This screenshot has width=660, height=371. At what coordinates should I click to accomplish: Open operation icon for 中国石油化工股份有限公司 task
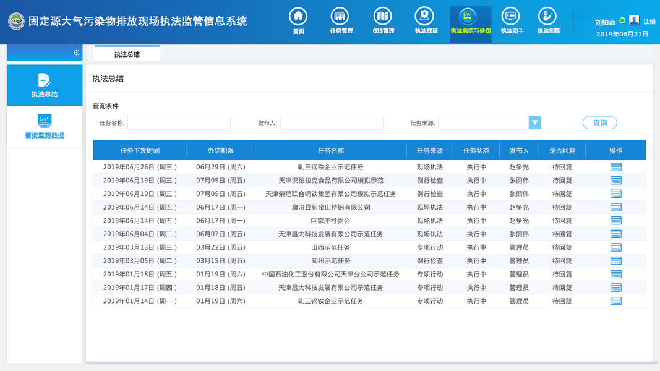pyautogui.click(x=616, y=275)
